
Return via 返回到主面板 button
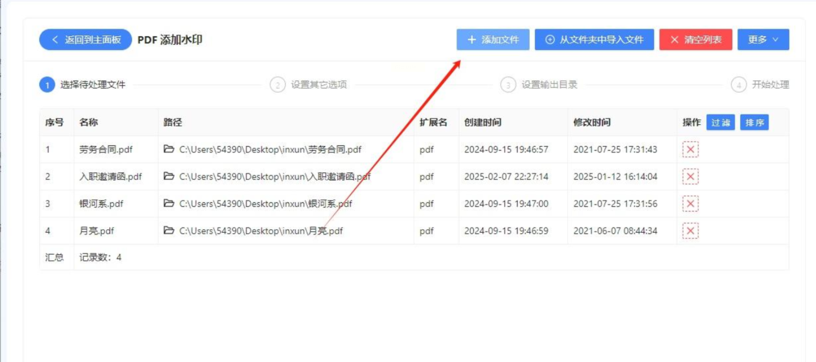coord(85,40)
